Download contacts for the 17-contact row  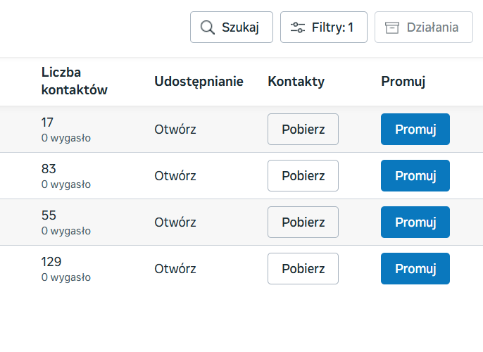pos(303,130)
